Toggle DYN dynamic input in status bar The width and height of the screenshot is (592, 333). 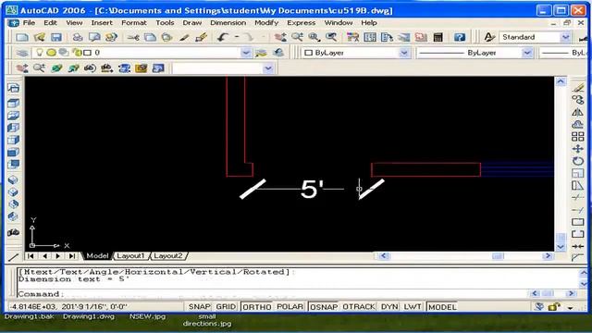tap(389, 306)
